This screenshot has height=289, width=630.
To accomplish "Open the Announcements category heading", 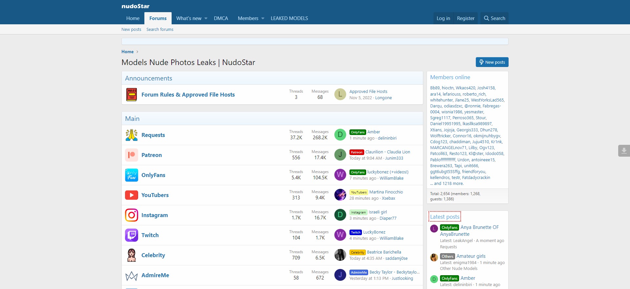I will pyautogui.click(x=148, y=78).
